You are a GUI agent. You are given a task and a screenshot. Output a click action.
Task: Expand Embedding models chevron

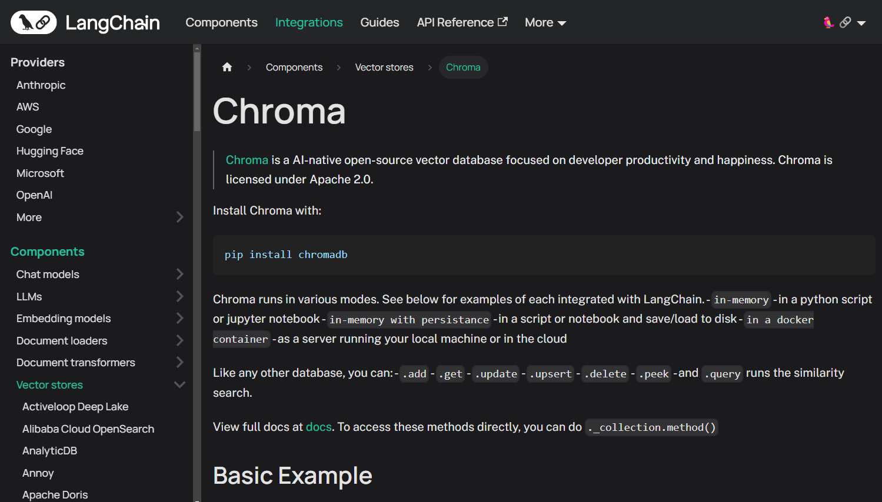click(180, 318)
